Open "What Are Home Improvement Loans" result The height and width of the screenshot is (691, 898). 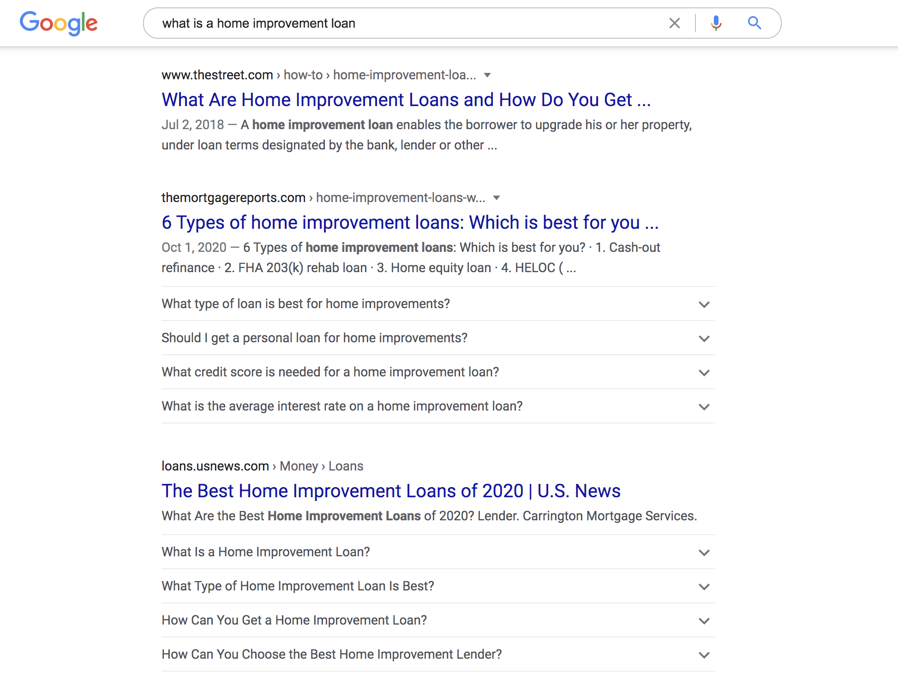(x=406, y=100)
